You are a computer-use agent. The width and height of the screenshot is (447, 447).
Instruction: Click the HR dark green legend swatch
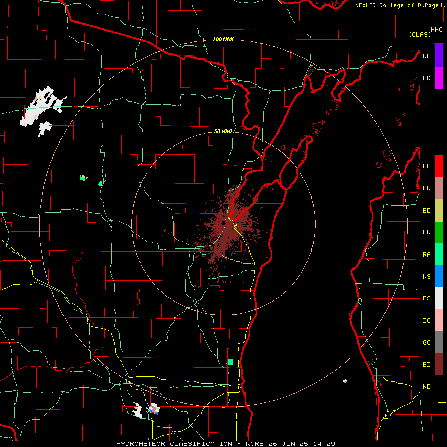pyautogui.click(x=439, y=232)
